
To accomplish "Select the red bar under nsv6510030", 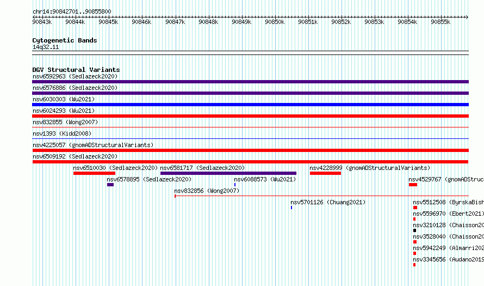I will 94,173.
